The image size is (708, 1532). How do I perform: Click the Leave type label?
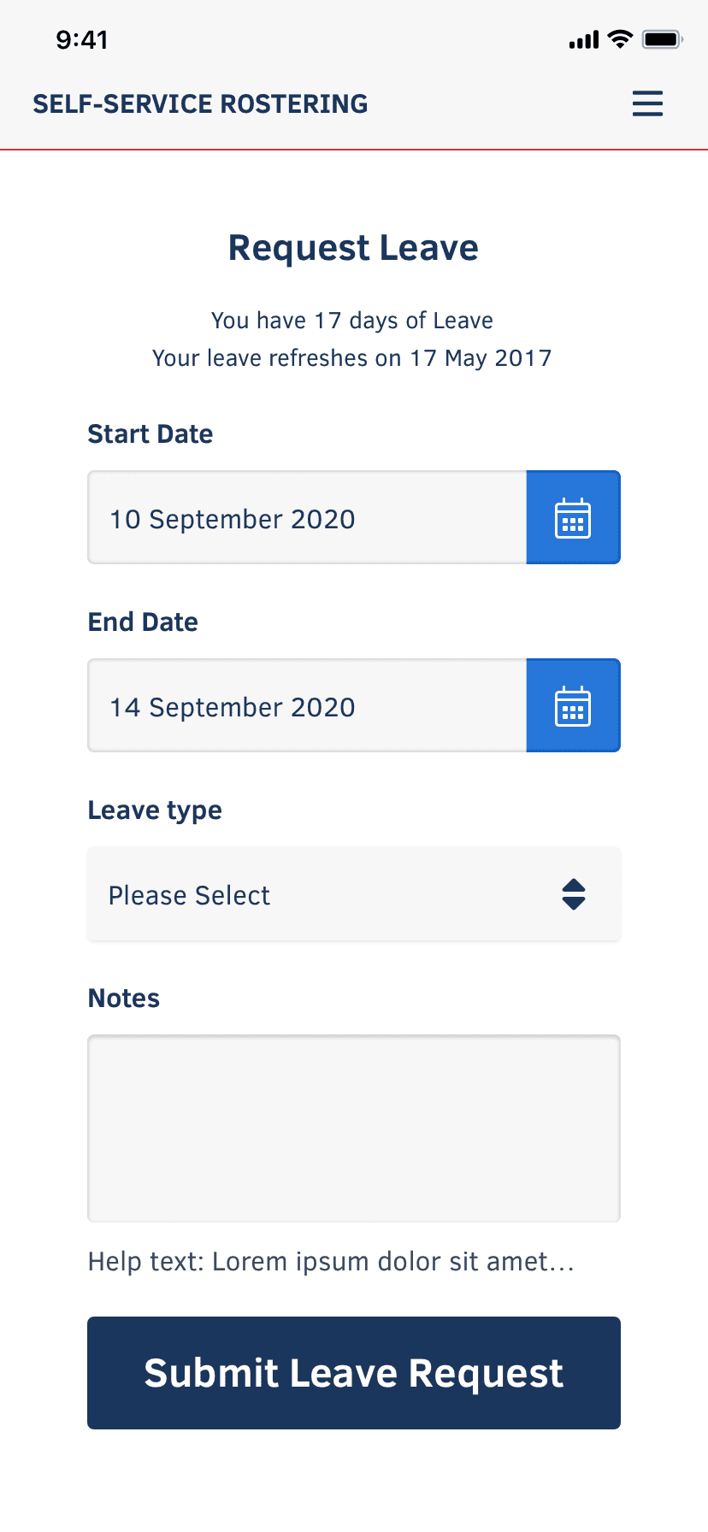[x=155, y=810]
